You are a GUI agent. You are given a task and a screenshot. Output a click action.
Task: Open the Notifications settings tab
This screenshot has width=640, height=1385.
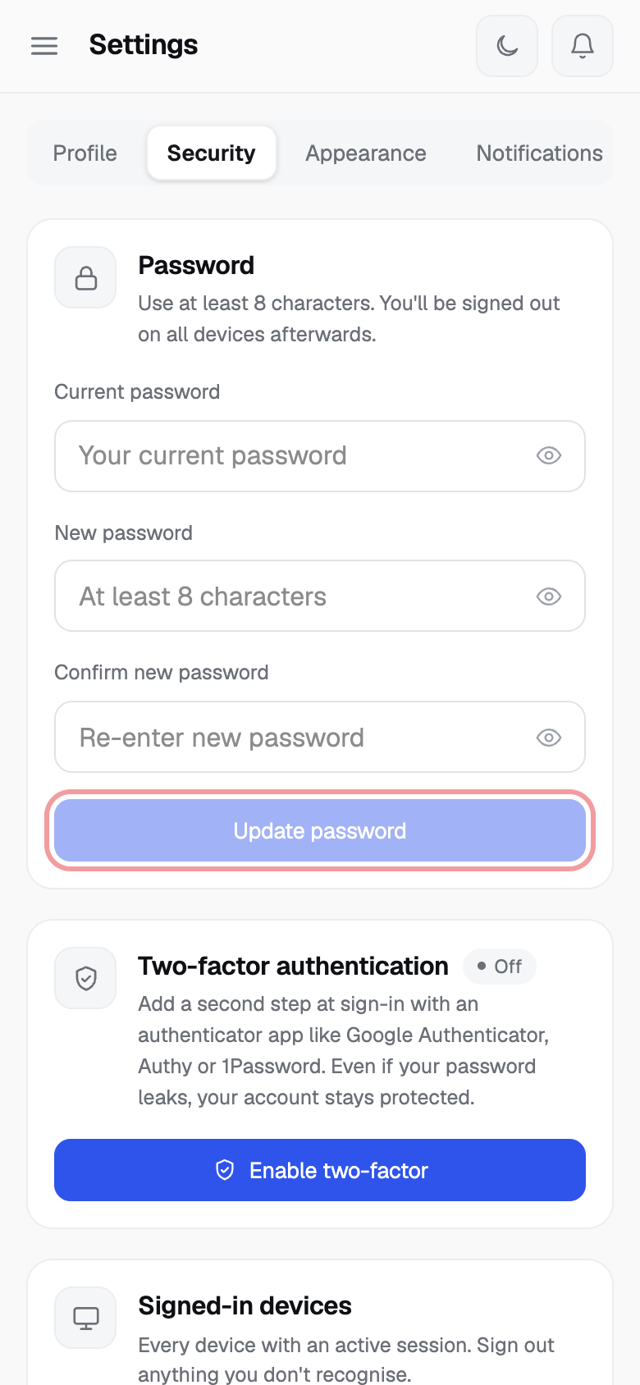tap(540, 153)
